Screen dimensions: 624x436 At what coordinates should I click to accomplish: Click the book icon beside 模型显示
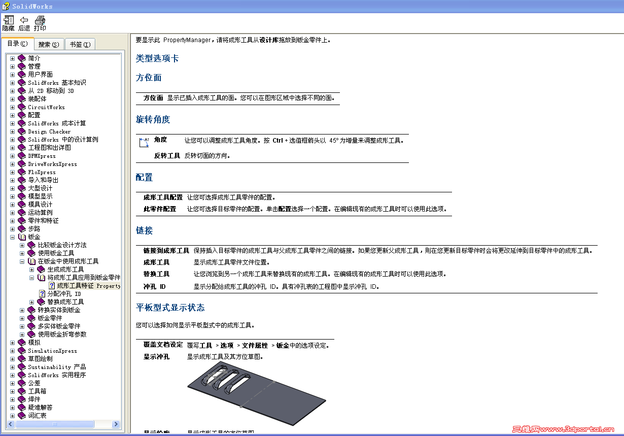click(22, 196)
